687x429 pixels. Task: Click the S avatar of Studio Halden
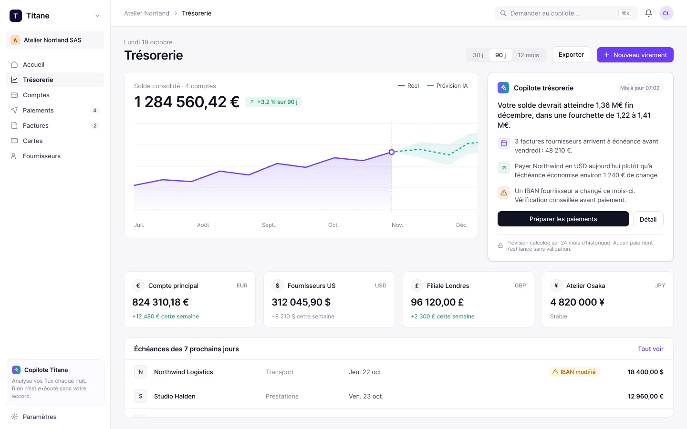(141, 396)
